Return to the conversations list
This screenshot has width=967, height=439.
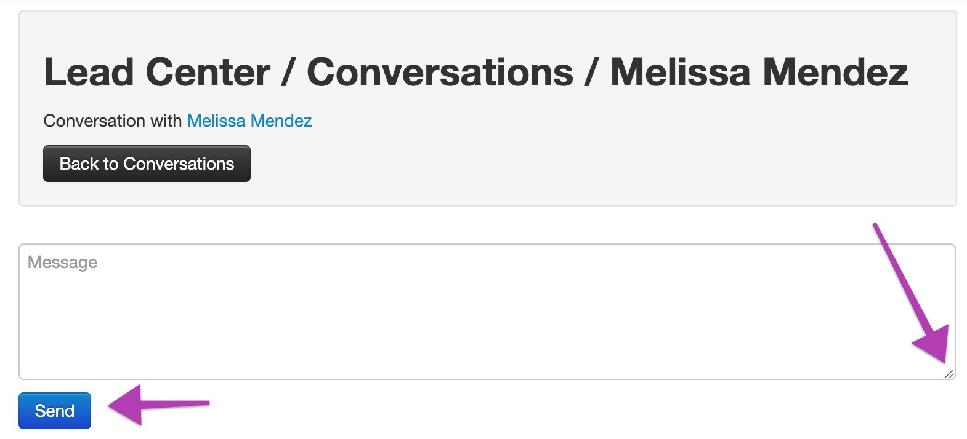[147, 164]
